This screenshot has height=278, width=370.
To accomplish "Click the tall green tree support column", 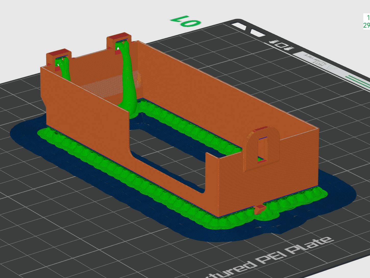I will [x=129, y=79].
